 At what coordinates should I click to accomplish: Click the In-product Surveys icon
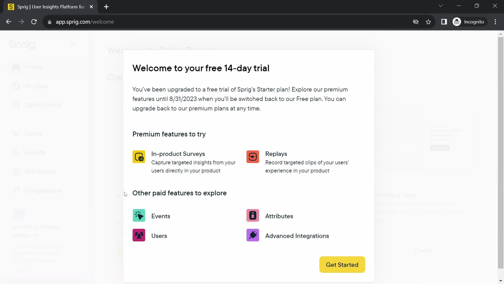139,157
